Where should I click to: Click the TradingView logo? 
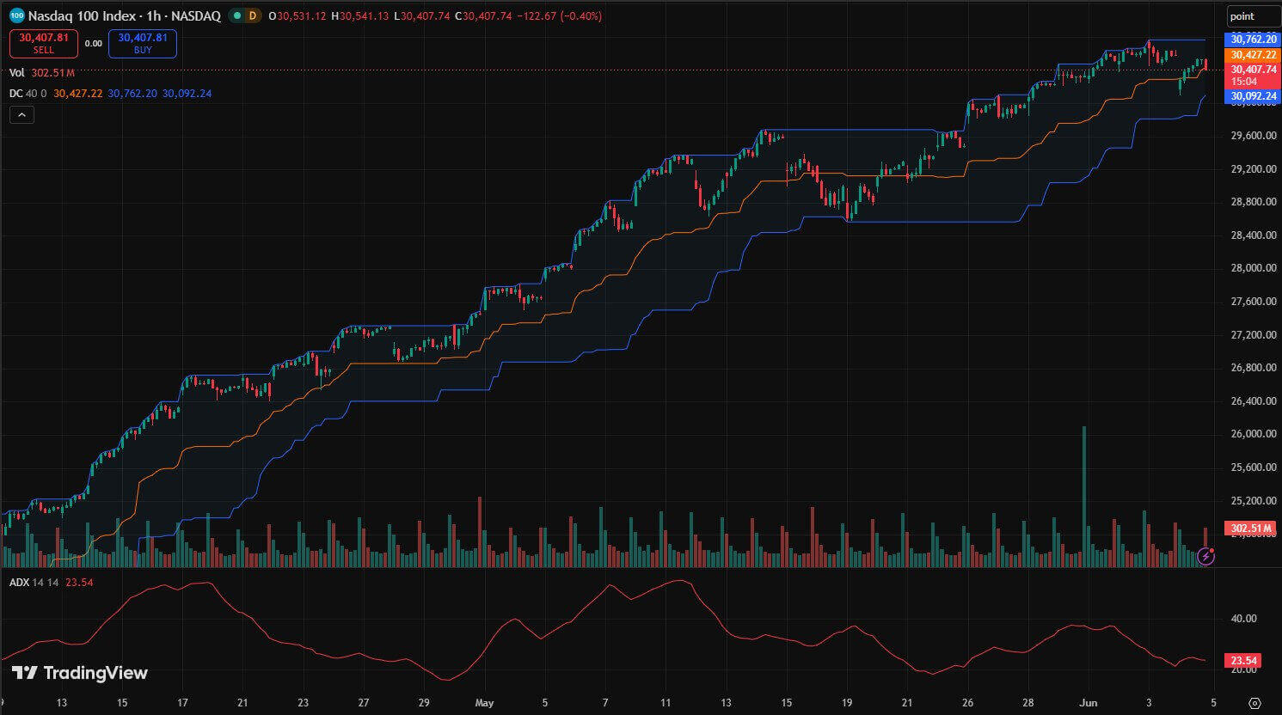(x=80, y=673)
